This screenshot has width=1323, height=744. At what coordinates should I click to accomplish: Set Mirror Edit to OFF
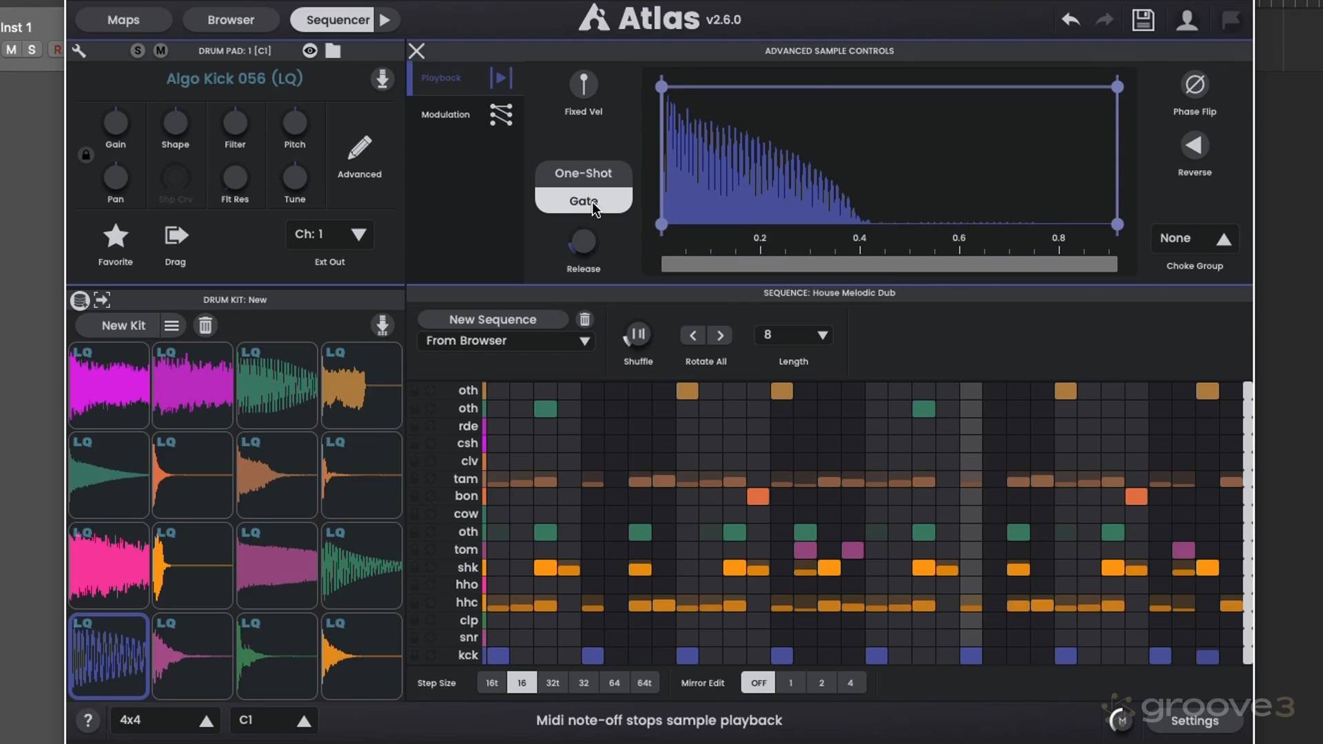(x=758, y=683)
